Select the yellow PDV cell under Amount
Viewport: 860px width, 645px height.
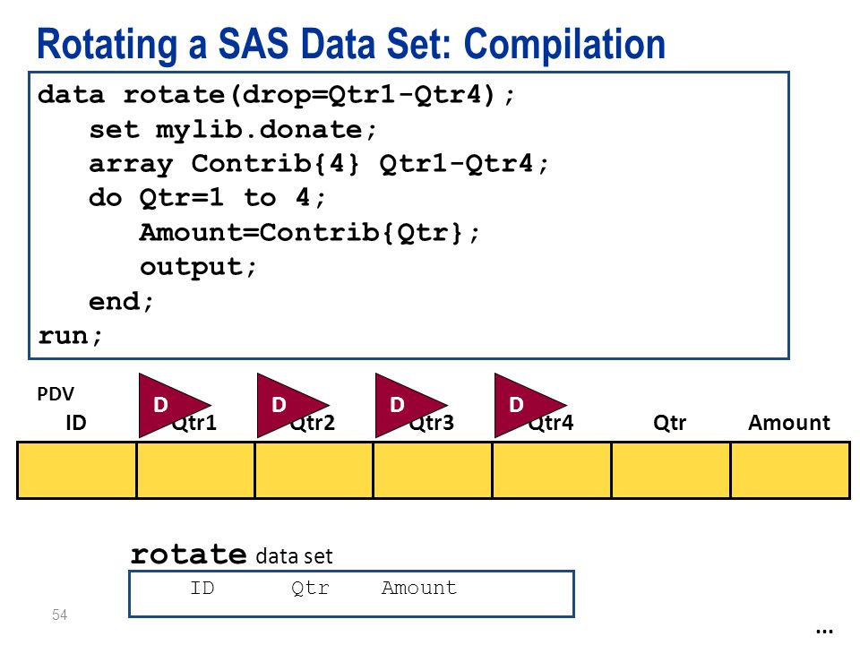(x=790, y=470)
